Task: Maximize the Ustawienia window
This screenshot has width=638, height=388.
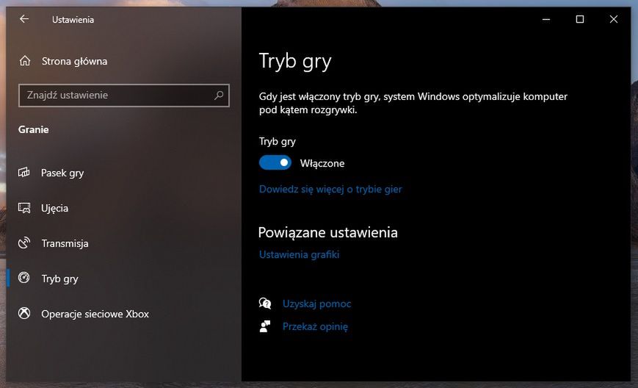Action: [580, 19]
